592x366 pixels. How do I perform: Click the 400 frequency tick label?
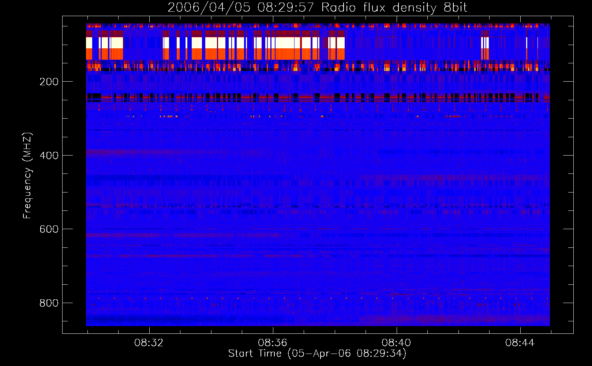(x=49, y=156)
